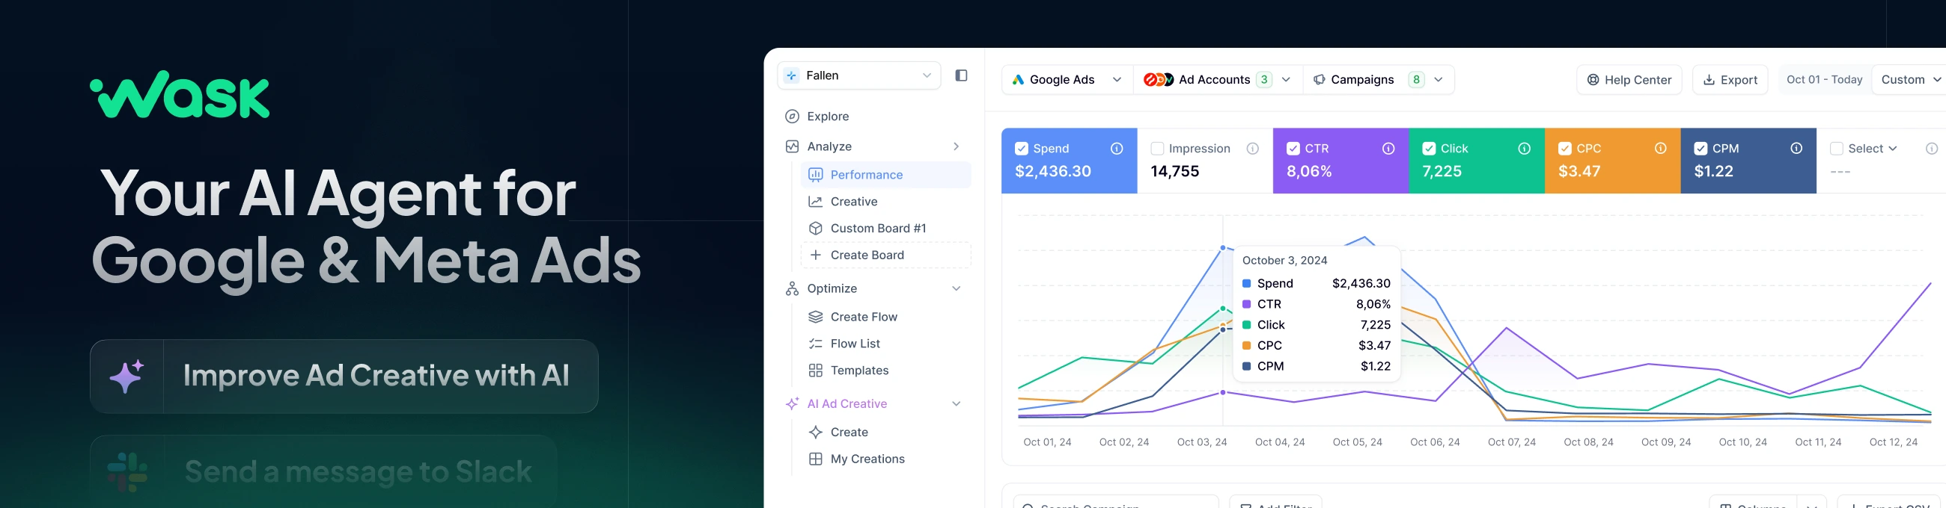1946x508 pixels.
Task: Click the Create Flow layers icon
Action: pyautogui.click(x=815, y=317)
